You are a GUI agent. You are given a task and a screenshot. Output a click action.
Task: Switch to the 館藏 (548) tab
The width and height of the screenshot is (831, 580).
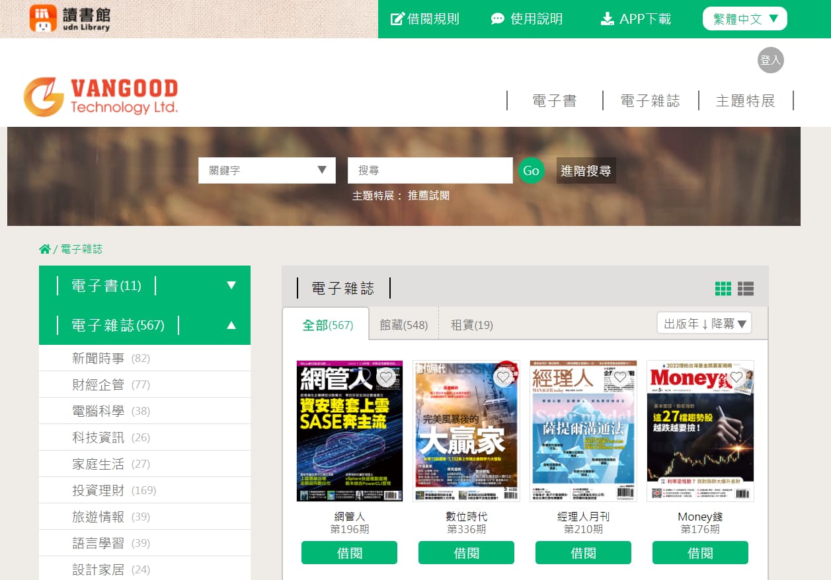(403, 325)
